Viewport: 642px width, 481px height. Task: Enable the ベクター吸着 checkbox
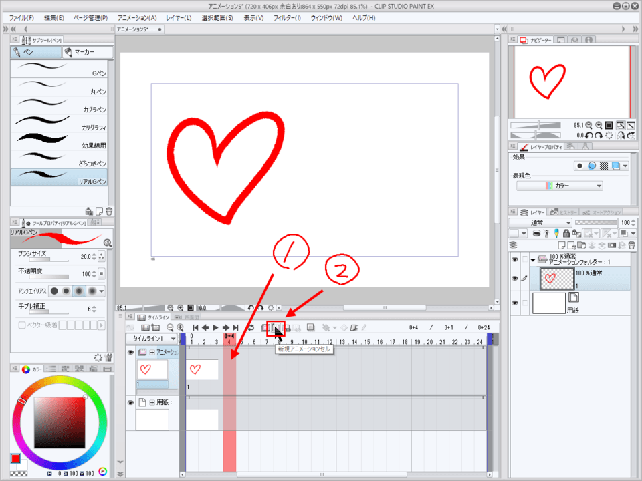click(x=22, y=325)
